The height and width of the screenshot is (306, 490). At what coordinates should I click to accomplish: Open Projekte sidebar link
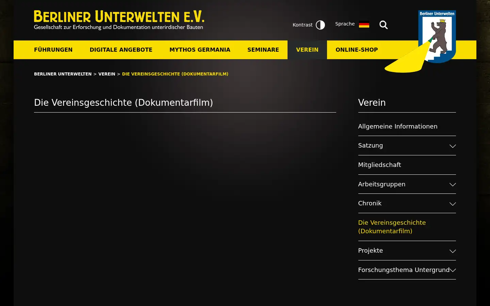pyautogui.click(x=371, y=251)
